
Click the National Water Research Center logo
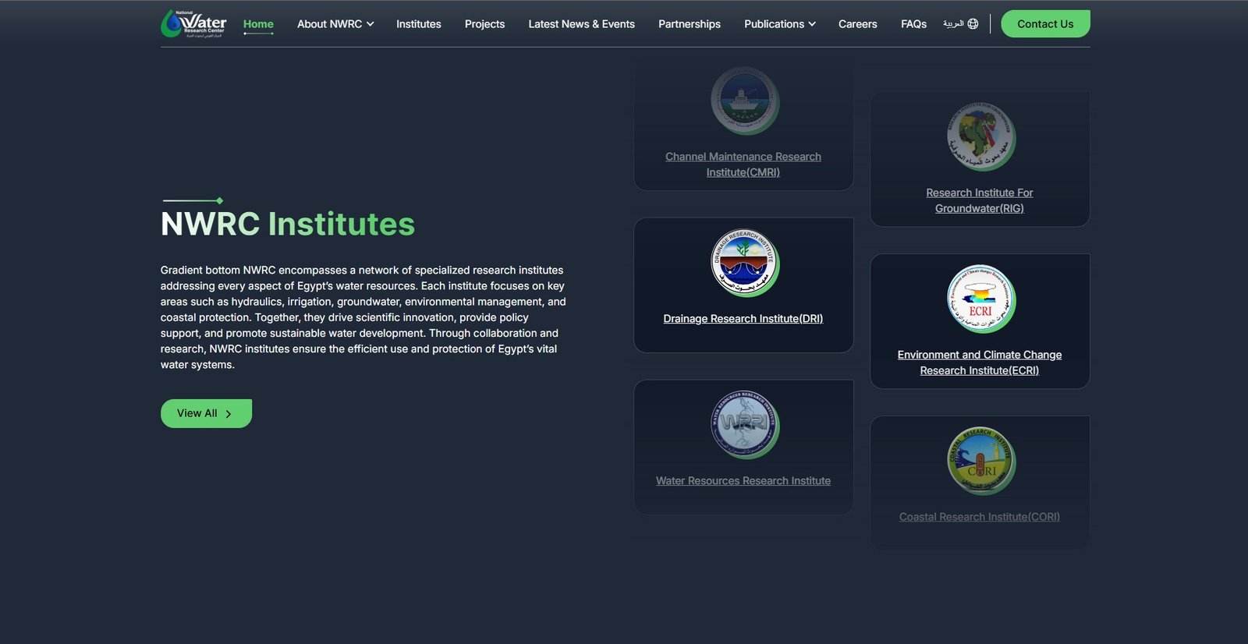[193, 23]
